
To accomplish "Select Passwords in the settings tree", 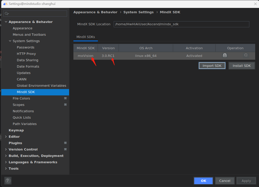I will 25,47.
